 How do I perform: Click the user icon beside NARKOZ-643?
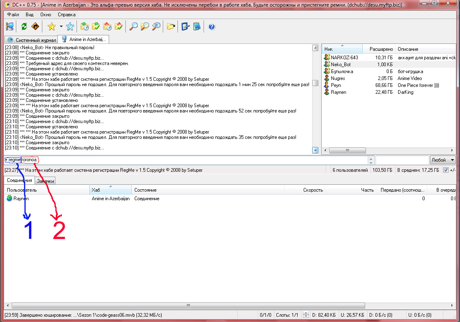click(x=327, y=57)
